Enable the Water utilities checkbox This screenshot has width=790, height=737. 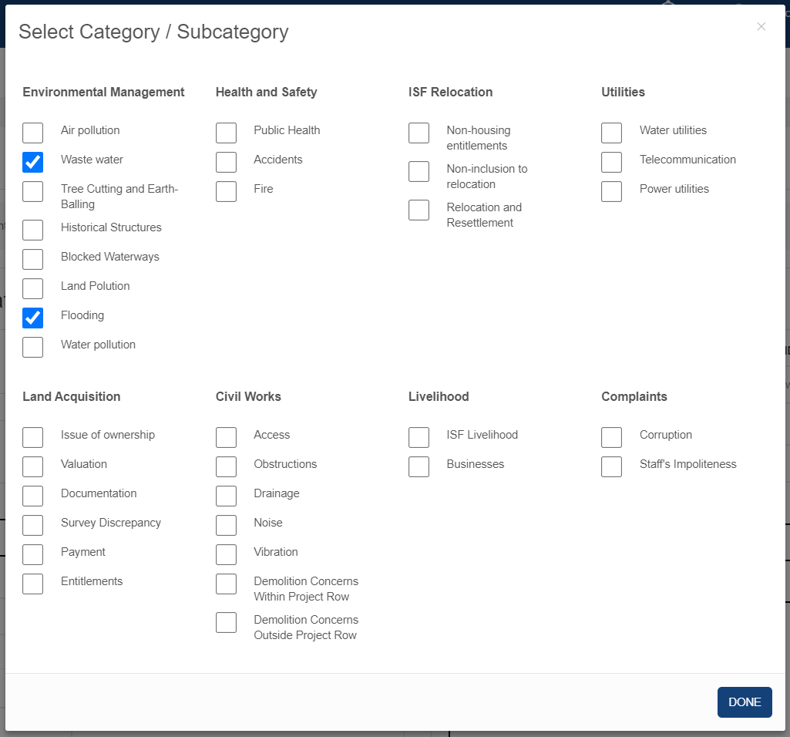click(611, 133)
